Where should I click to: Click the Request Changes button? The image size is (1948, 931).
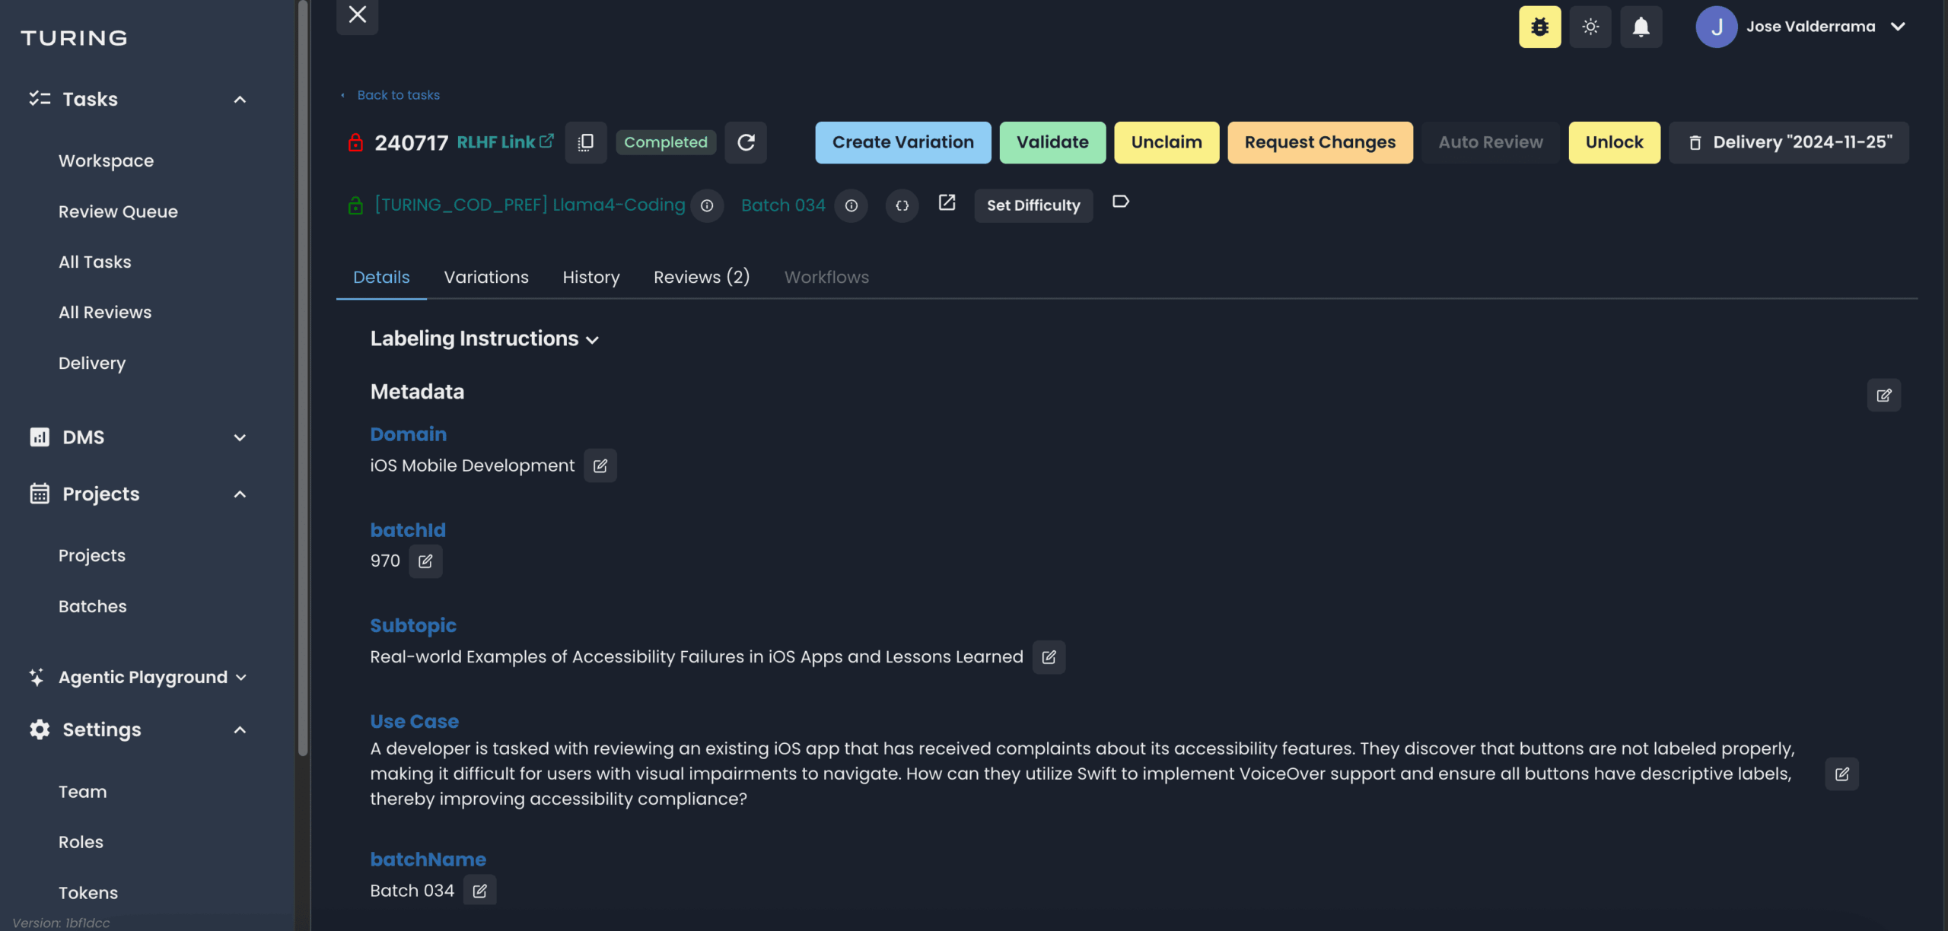(x=1319, y=142)
